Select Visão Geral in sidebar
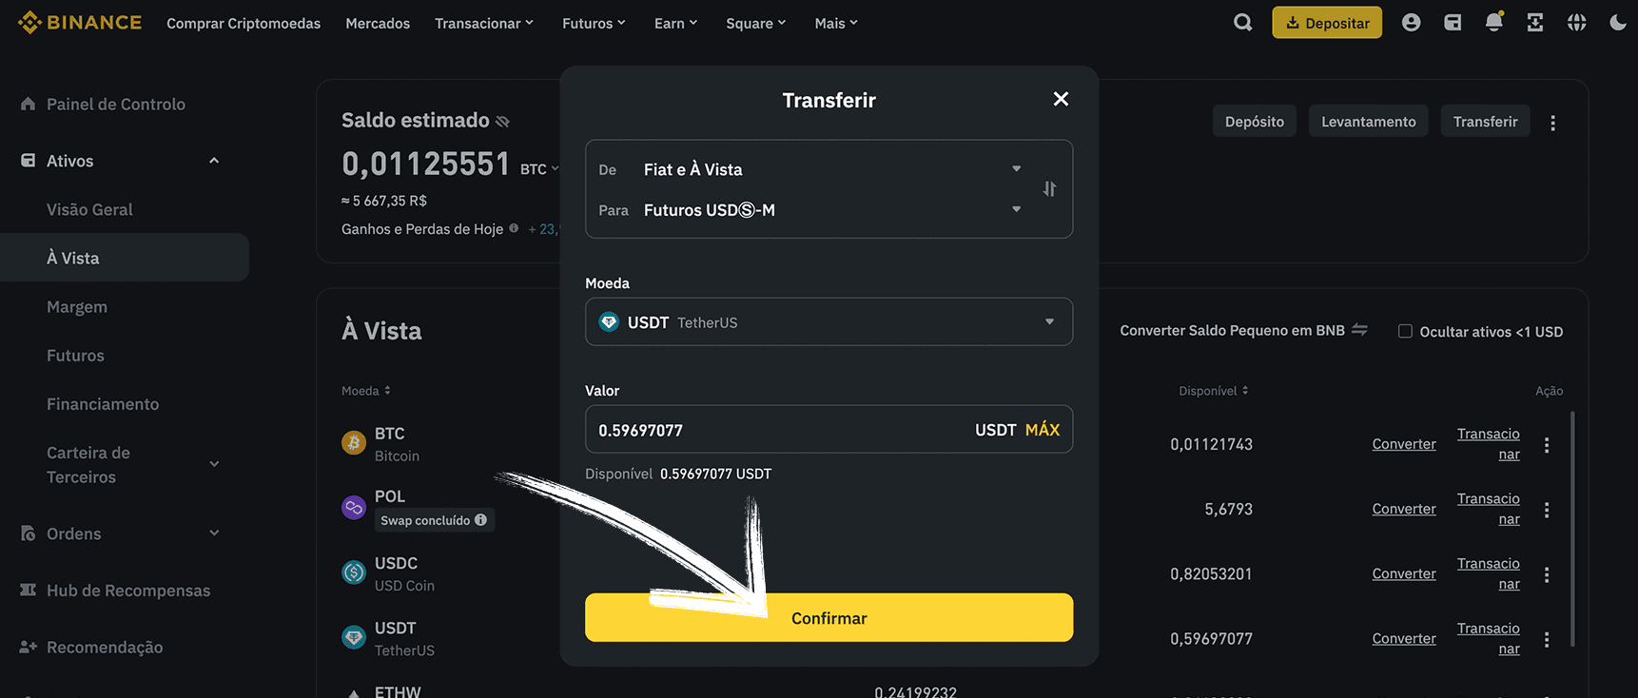Viewport: 1638px width, 698px height. point(89,209)
